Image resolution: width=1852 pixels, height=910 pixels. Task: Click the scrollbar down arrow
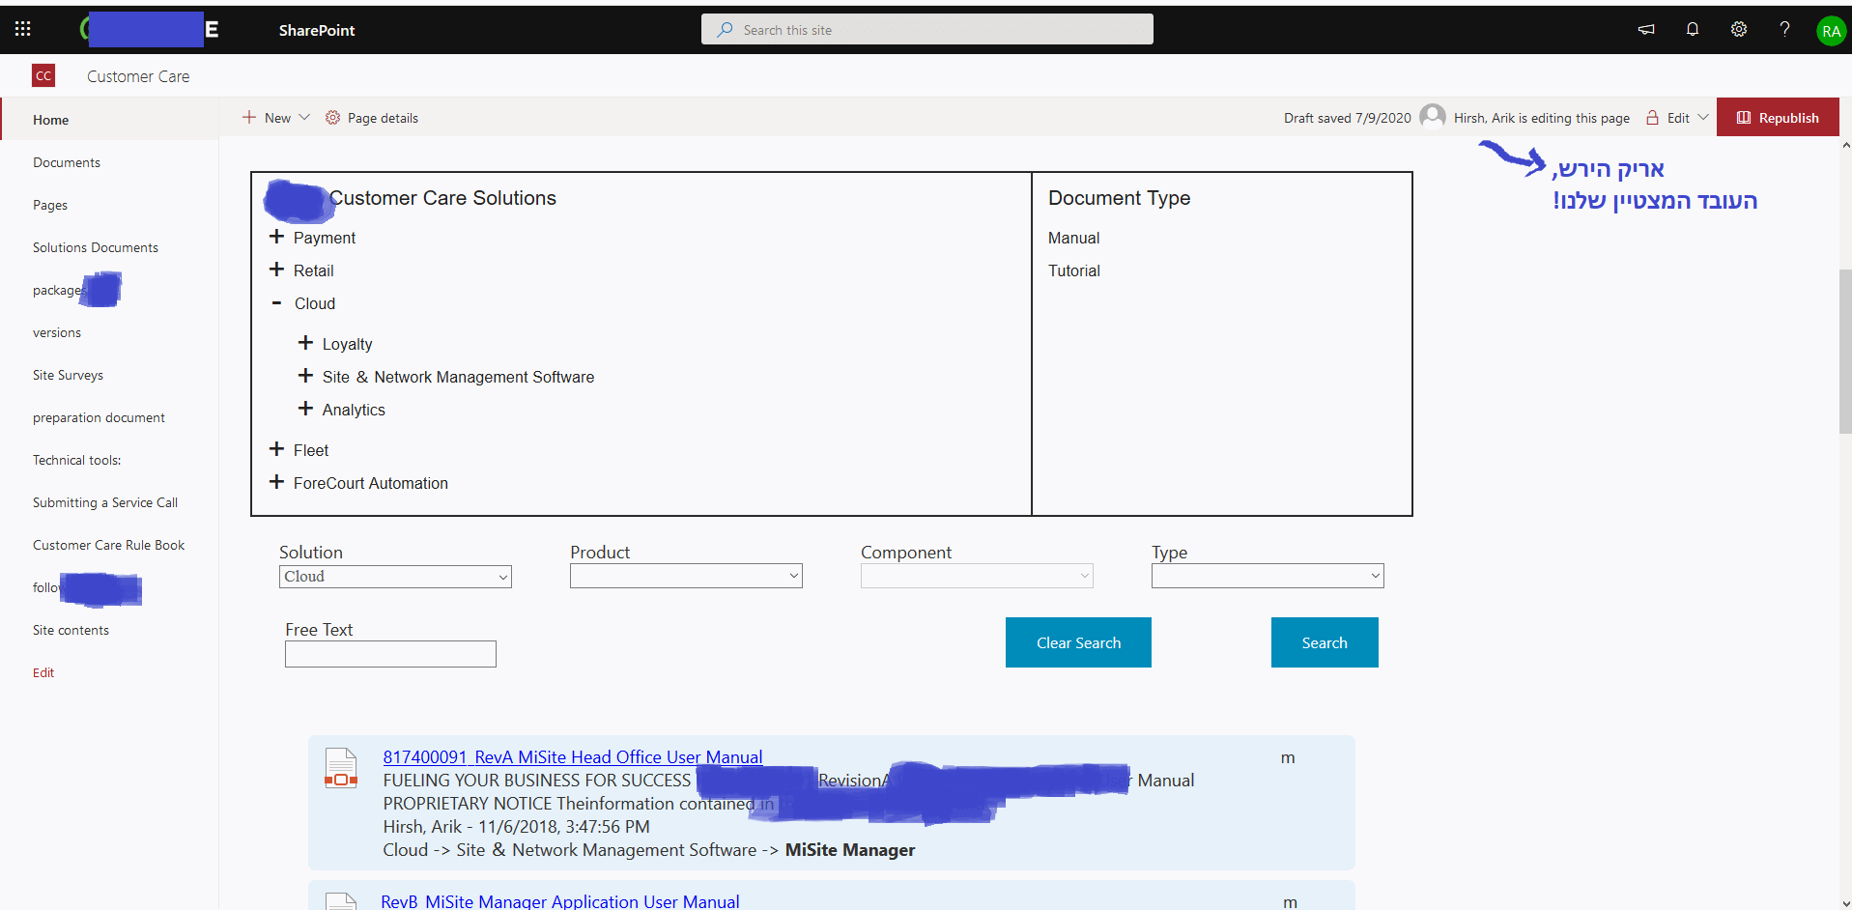(1845, 902)
